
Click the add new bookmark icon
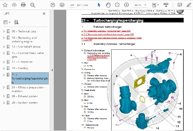tap(16, 22)
